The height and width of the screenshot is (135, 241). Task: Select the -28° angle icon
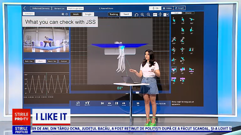[x=174, y=60]
